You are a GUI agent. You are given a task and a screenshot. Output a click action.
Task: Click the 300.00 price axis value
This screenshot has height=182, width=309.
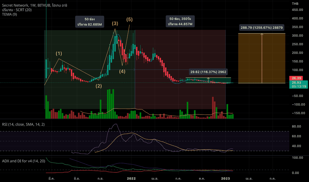click(297, 35)
